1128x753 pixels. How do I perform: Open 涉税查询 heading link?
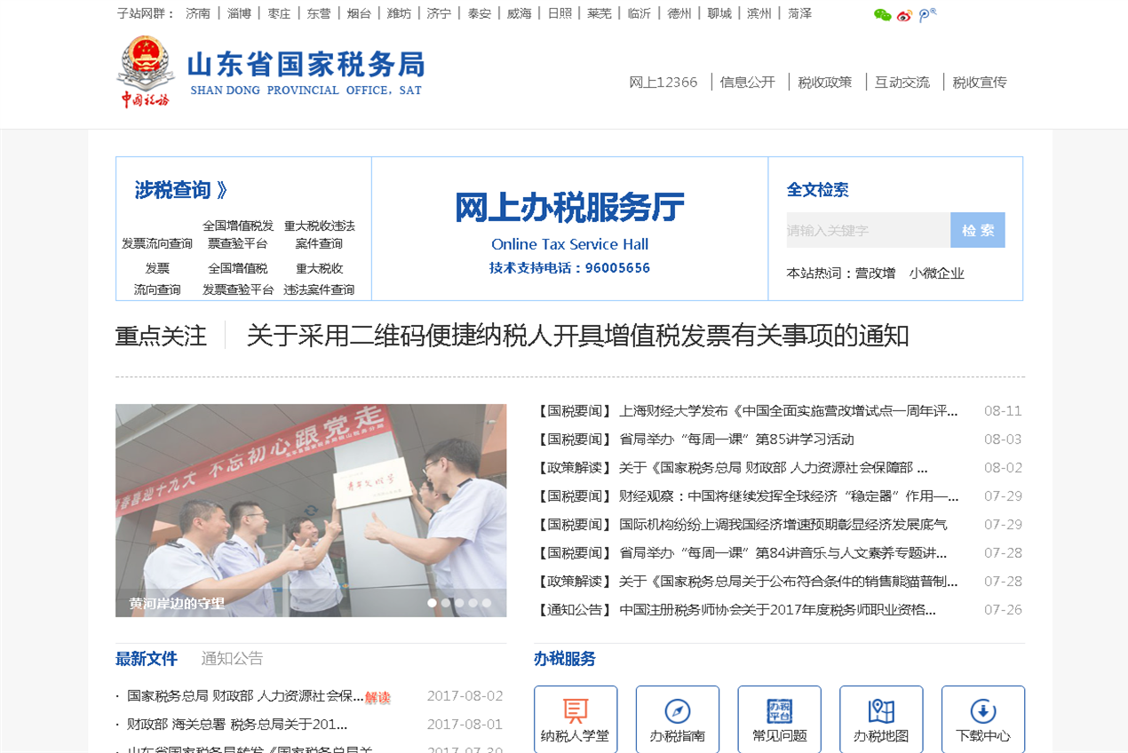(x=181, y=190)
